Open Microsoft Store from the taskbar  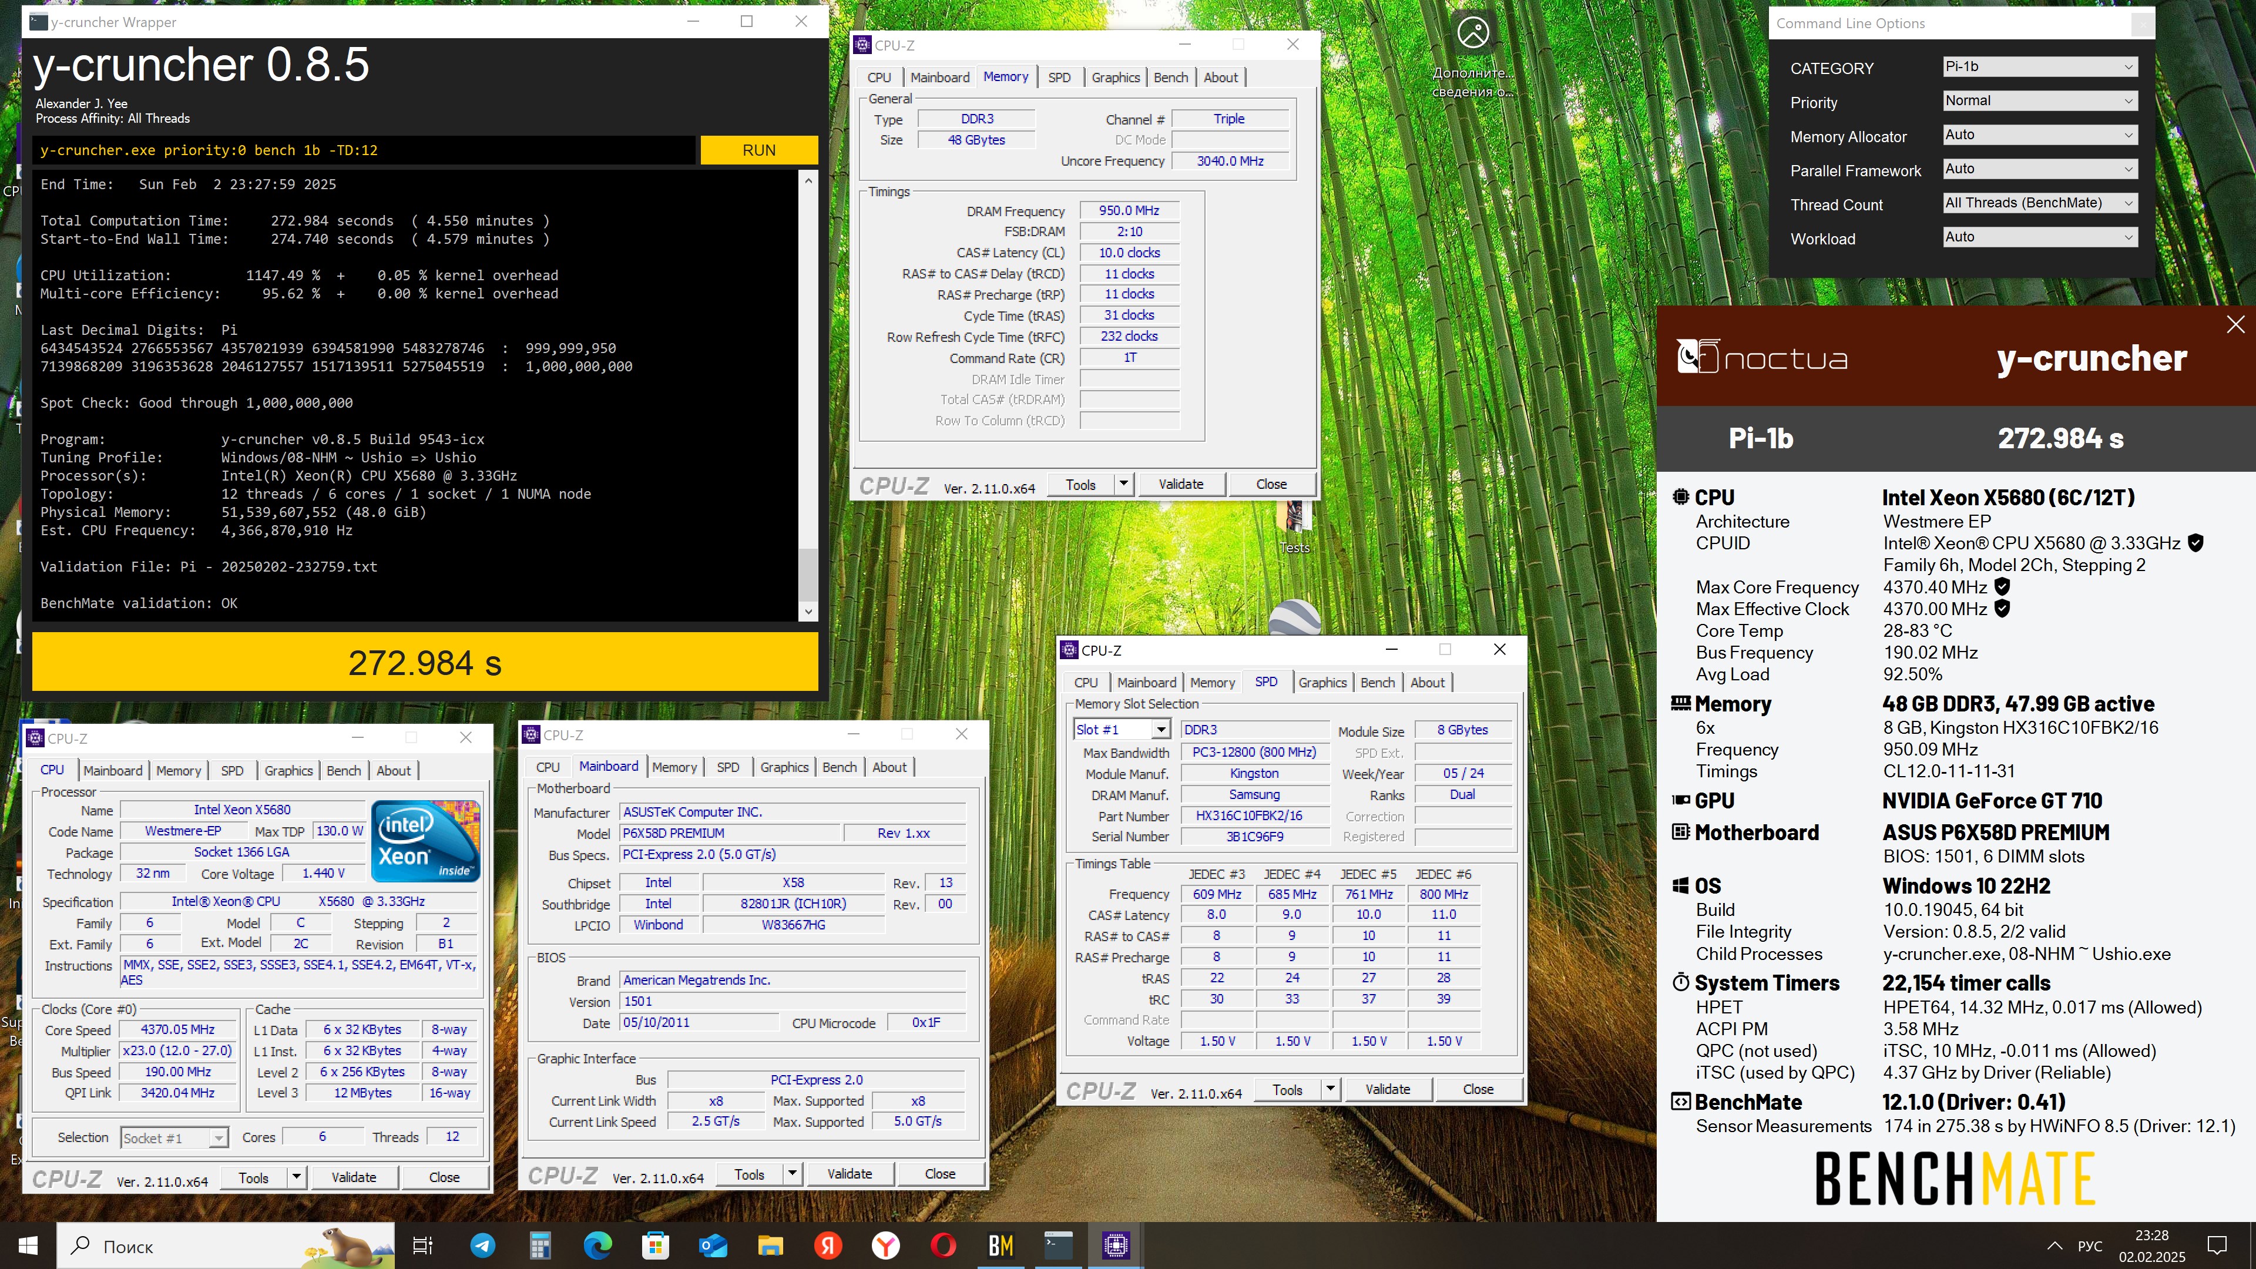point(655,1245)
